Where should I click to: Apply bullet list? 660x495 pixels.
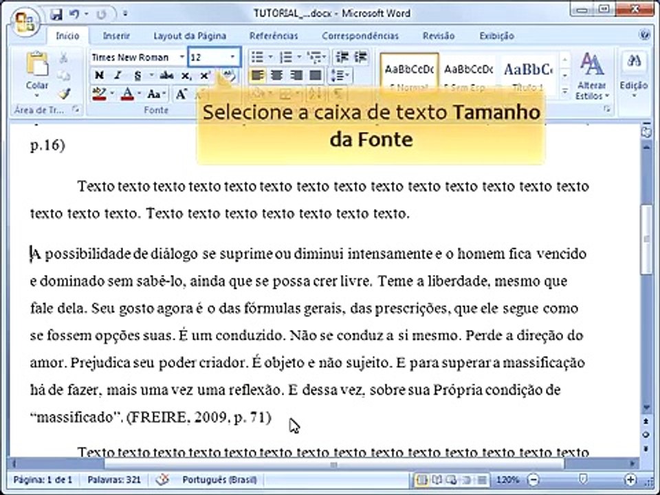pos(257,57)
